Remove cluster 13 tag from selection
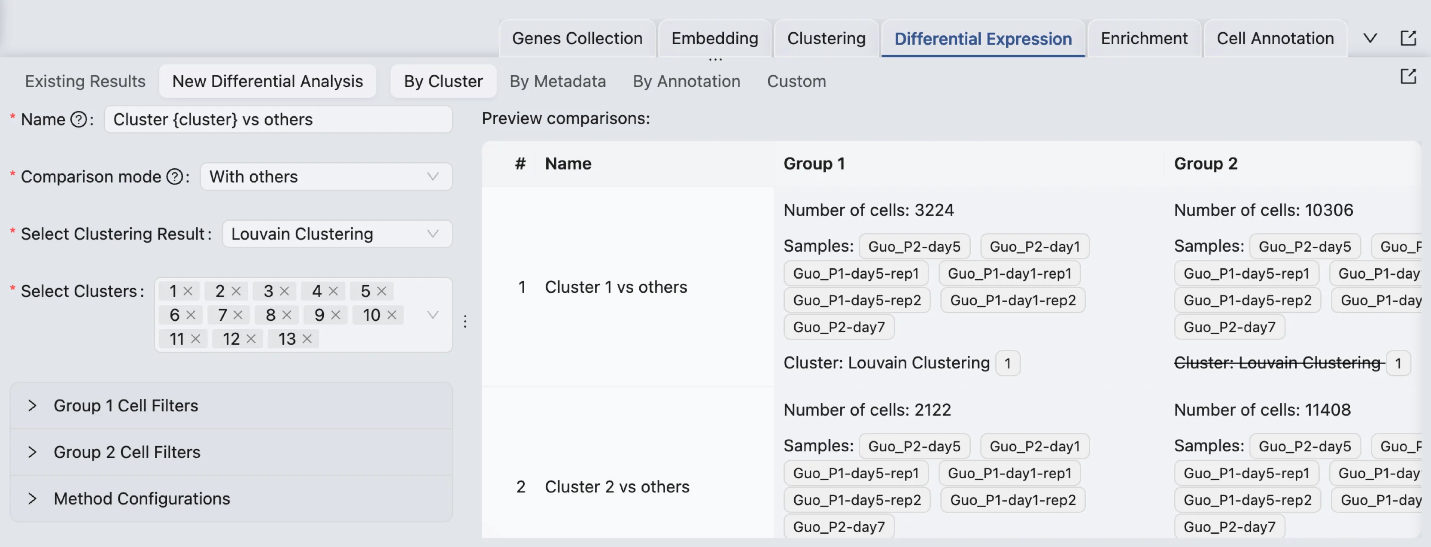This screenshot has width=1431, height=547. [307, 339]
